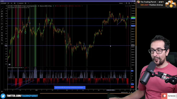
Task: Toggle stay in drawing mode
Action: click(2, 35)
